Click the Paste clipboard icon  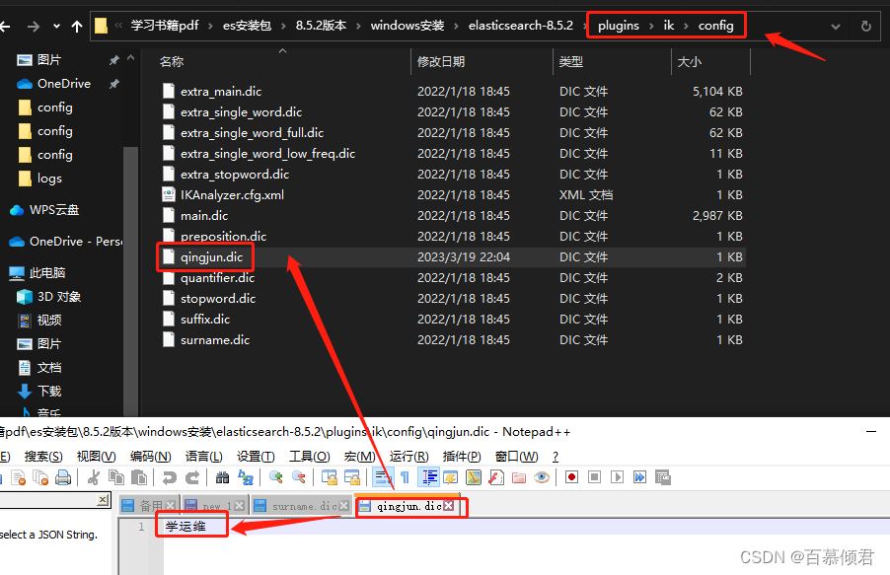coord(138,478)
